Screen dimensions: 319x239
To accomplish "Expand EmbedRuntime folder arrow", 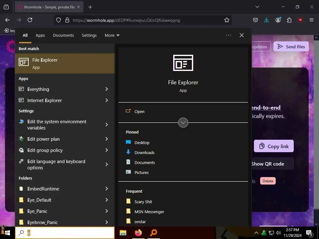I will (x=107, y=189).
